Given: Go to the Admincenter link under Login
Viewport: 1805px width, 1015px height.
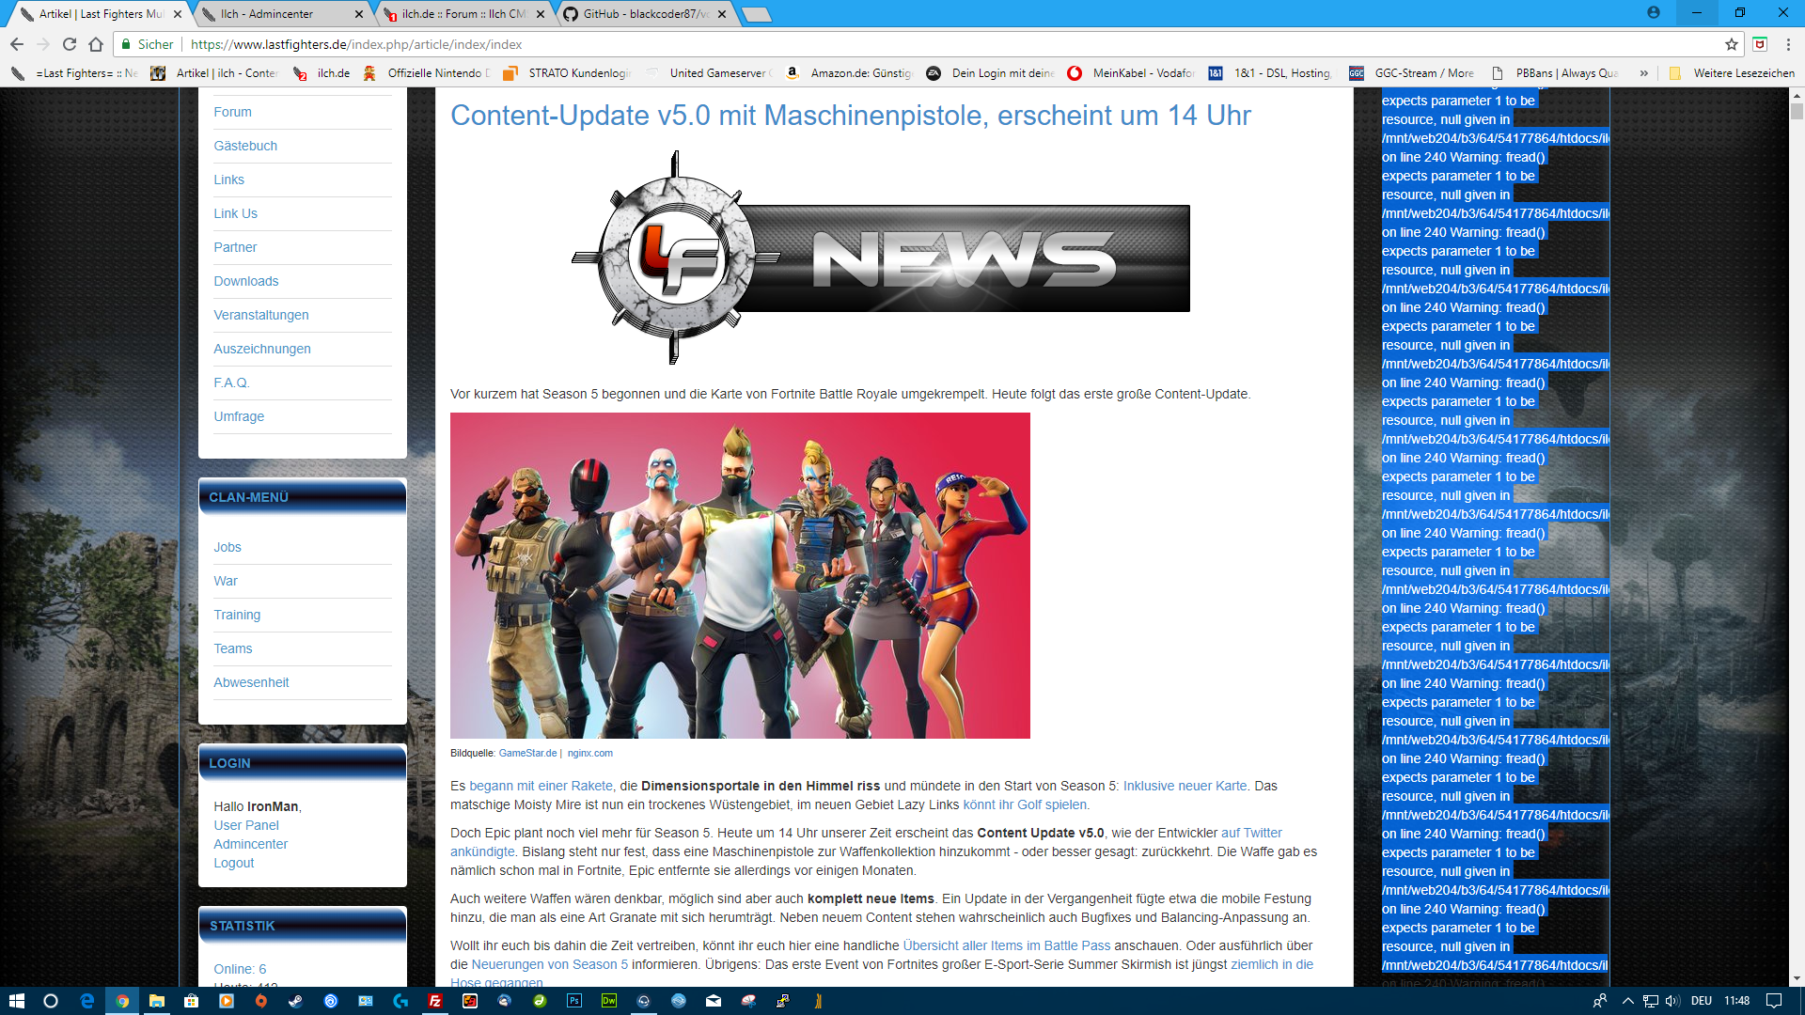Looking at the screenshot, I should 250,844.
